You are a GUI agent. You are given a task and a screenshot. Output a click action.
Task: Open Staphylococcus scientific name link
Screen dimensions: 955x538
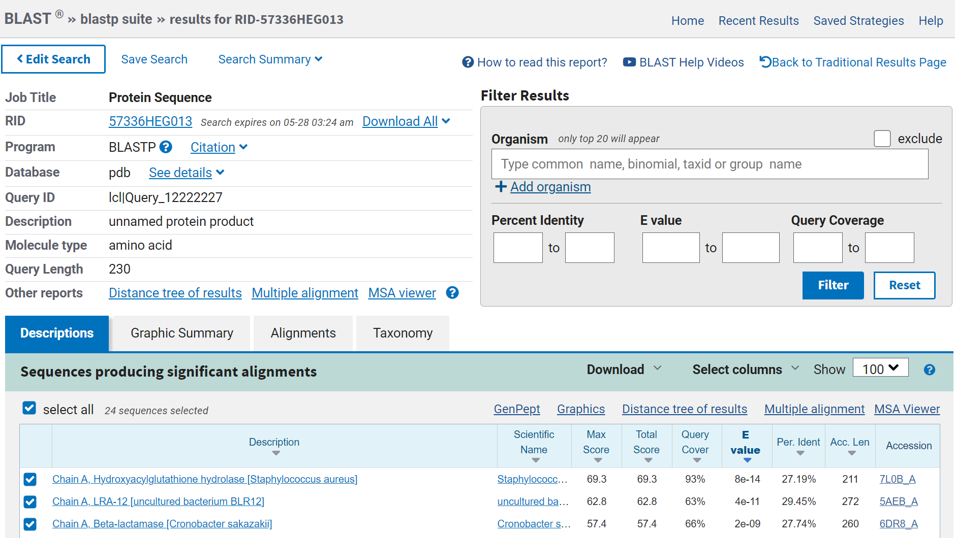click(x=532, y=479)
